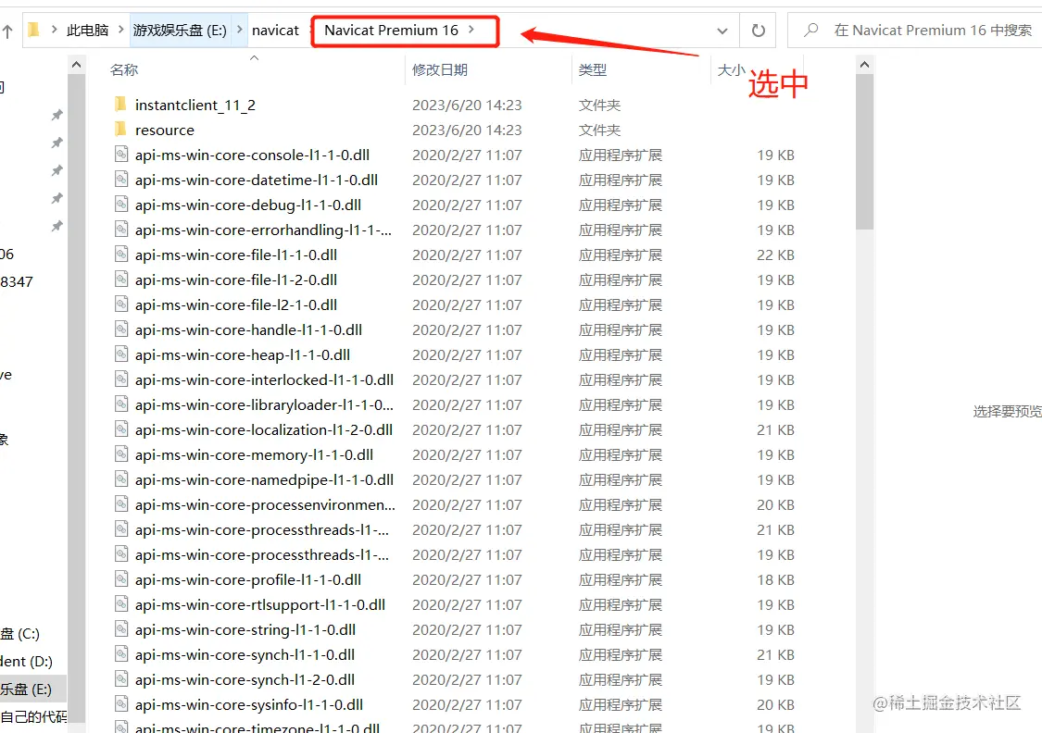Sort files by 名称 column
The height and width of the screenshot is (733, 1042).
point(123,69)
